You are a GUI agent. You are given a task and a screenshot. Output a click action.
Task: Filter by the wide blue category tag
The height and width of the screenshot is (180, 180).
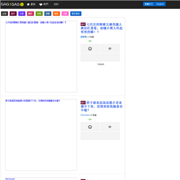point(76,13)
